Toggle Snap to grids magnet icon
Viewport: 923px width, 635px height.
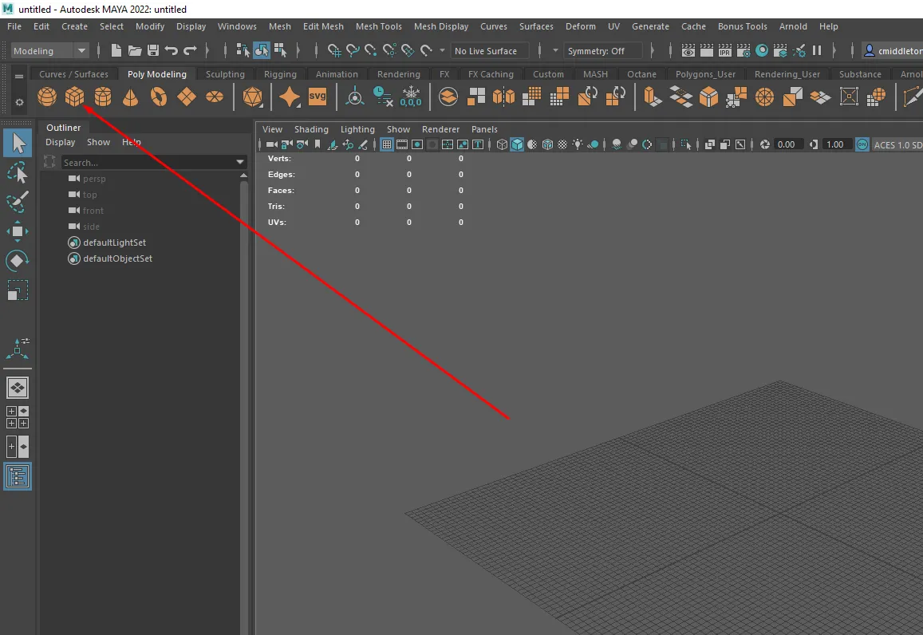(x=333, y=50)
